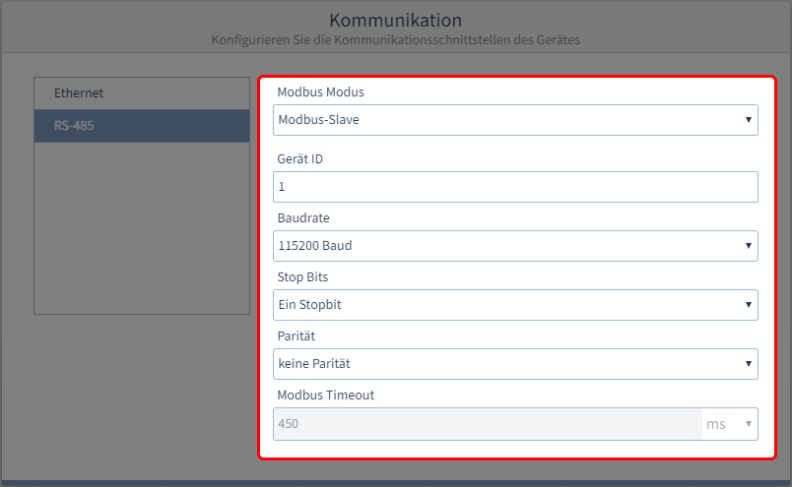Click into the Gerät ID input field
792x487 pixels.
tap(515, 187)
